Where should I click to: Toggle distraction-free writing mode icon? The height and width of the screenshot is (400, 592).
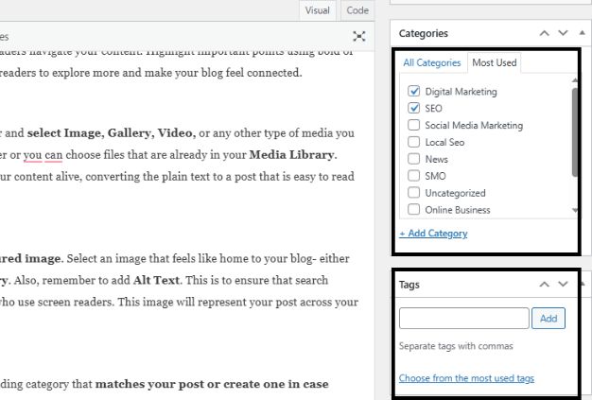coord(359,36)
